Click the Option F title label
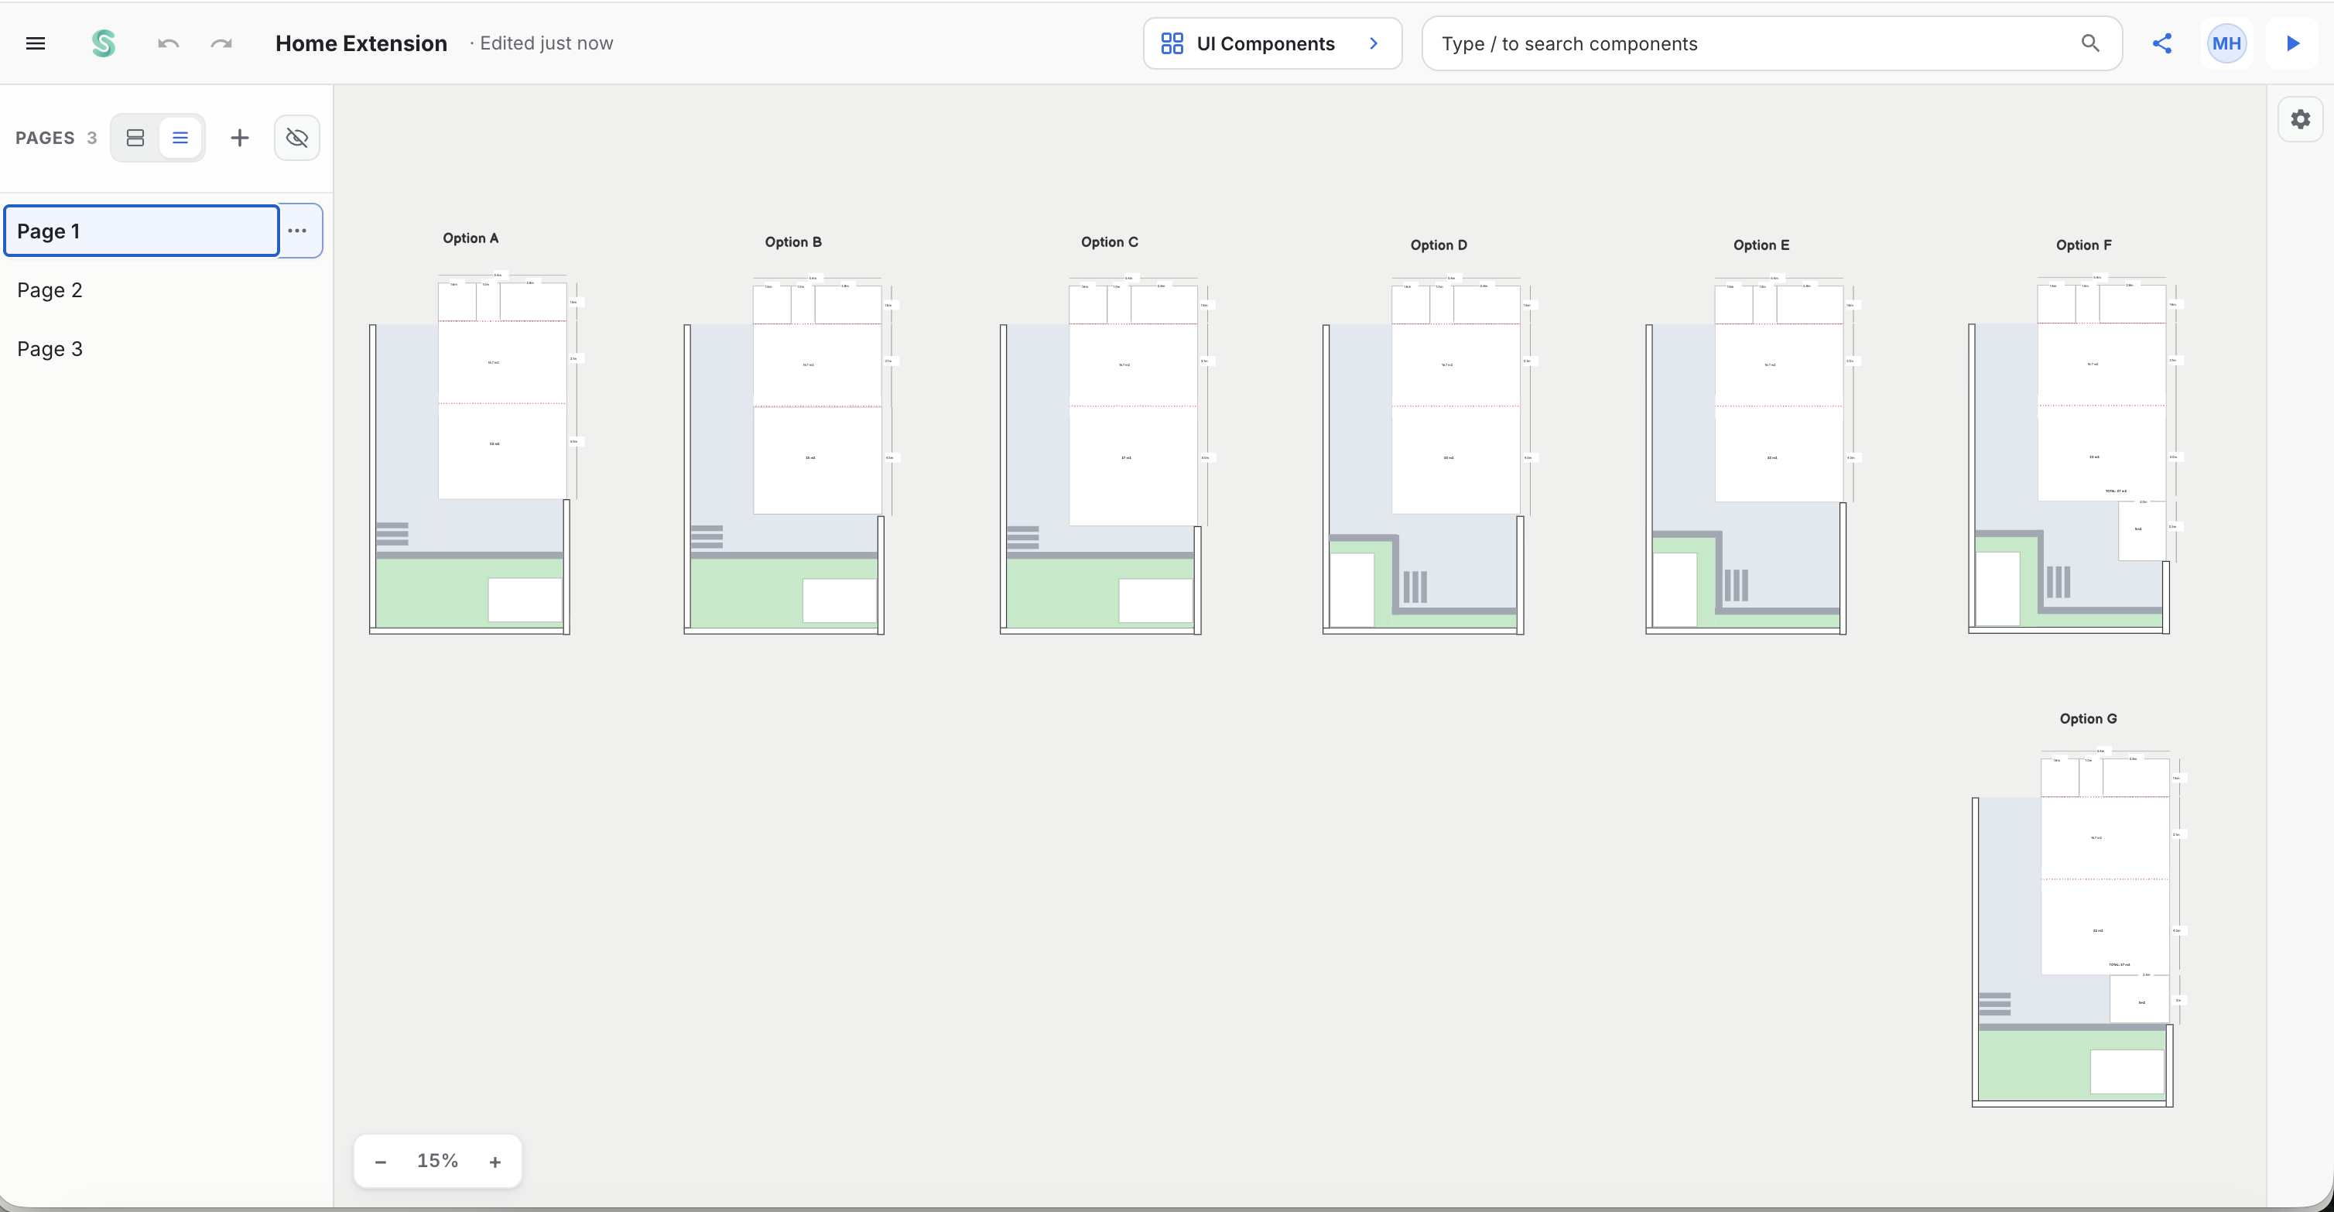This screenshot has width=2334, height=1212. point(2083,245)
